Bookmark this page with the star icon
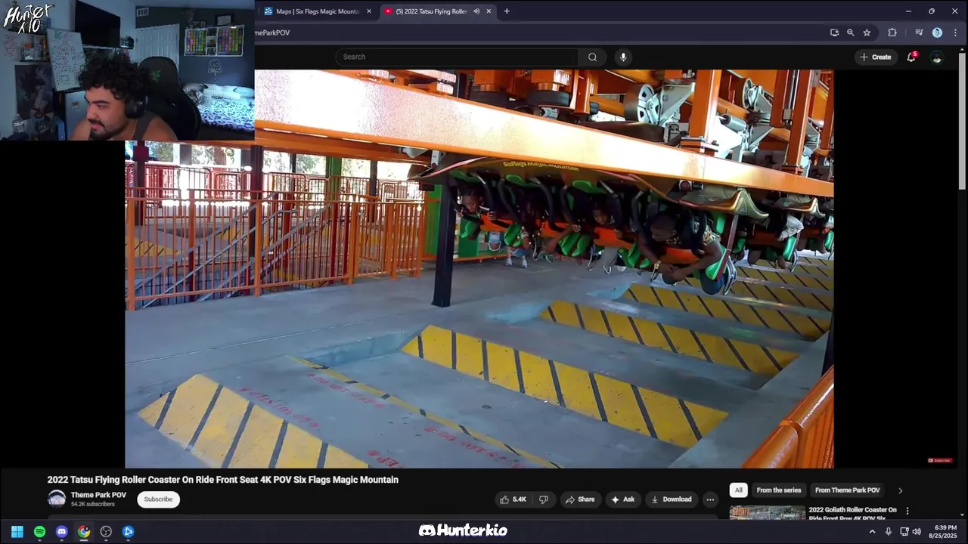Screen dimensions: 968x544 (867, 32)
